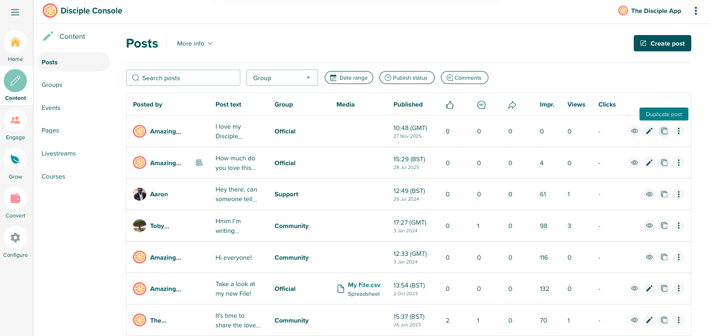Open the Convert wallet icon

click(x=15, y=199)
